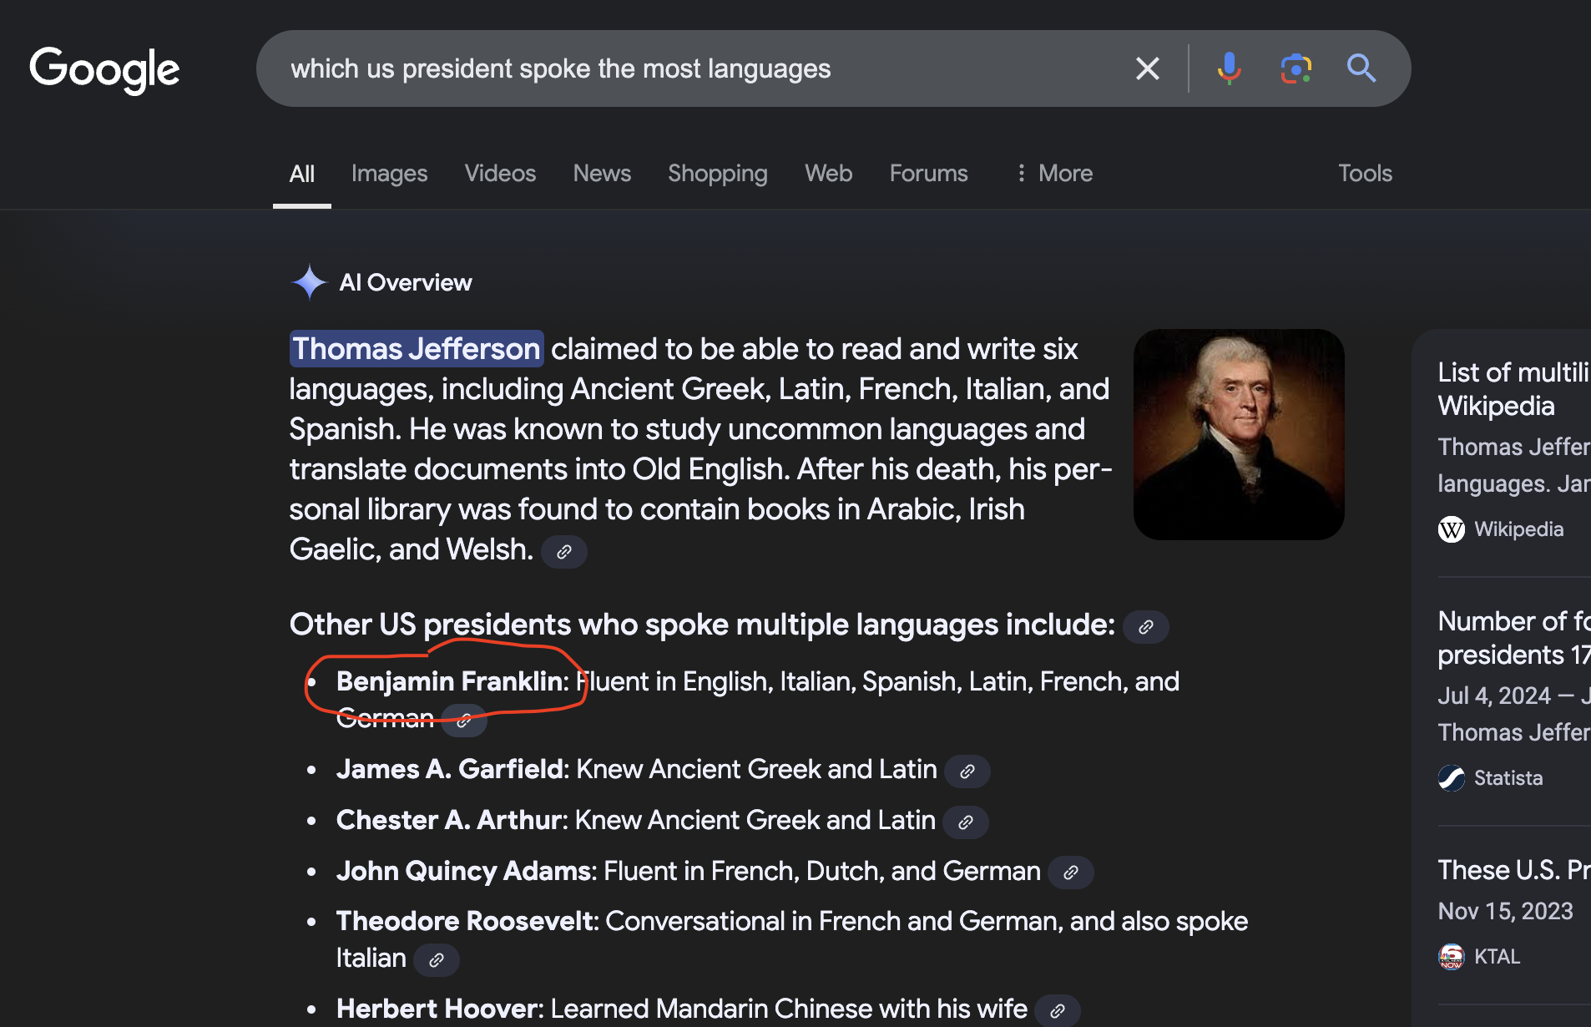
Task: Click the 'Herbert Hoover' name
Action: click(438, 1009)
